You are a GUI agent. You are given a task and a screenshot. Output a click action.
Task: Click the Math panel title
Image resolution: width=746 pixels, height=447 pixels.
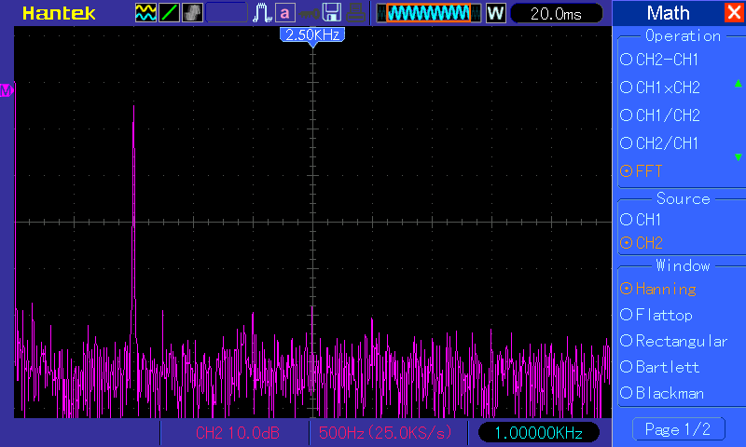tap(668, 13)
